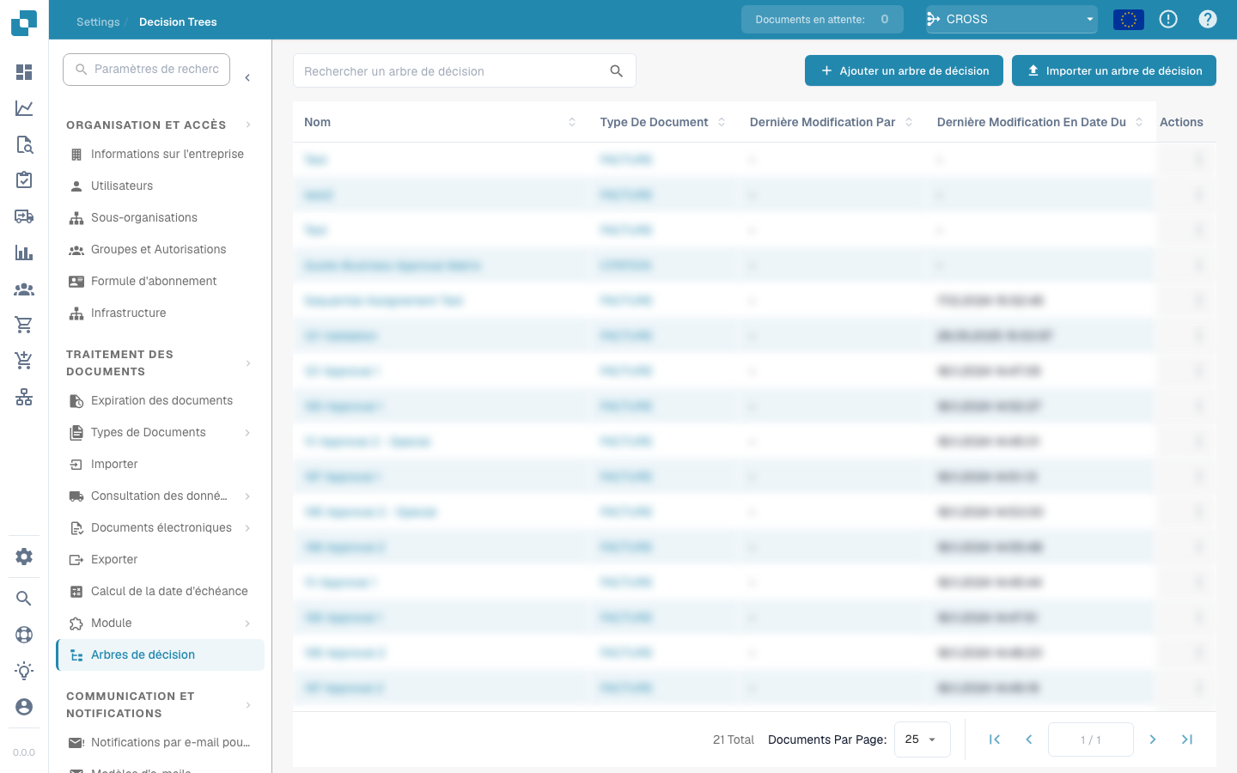Open Groupes et Autorisations

(160, 250)
